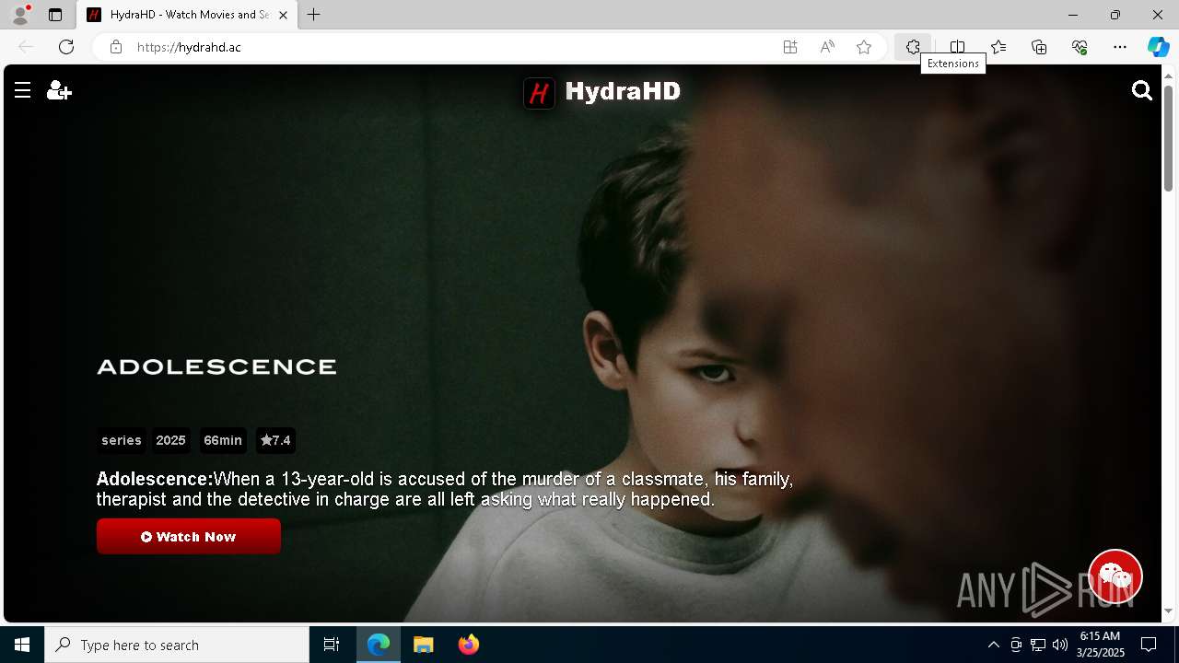Open the profile avatar icon

[20, 15]
